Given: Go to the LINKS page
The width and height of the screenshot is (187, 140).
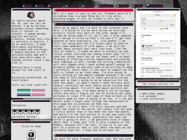Looking at the screenshot, I should click(x=139, y=6).
